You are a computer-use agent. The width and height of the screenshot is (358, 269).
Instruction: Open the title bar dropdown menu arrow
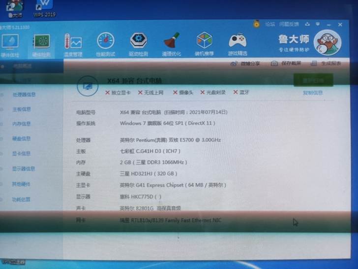tap(318, 24)
